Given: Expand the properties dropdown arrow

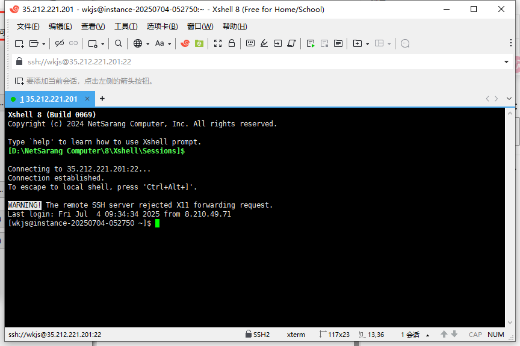Looking at the screenshot, I should (x=103, y=44).
